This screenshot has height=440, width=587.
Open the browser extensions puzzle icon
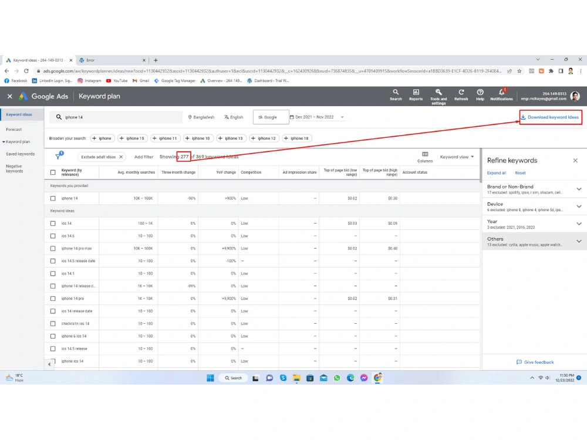point(551,71)
